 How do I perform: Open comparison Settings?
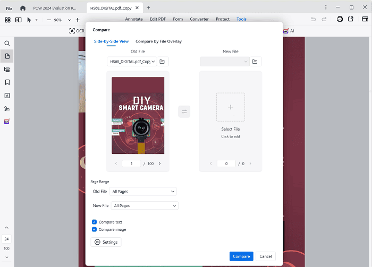(x=106, y=242)
